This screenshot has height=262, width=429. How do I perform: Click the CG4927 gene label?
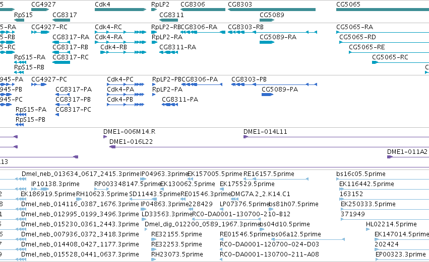(x=43, y=5)
